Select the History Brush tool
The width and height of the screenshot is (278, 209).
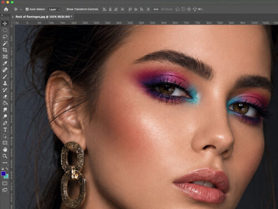tap(5, 90)
